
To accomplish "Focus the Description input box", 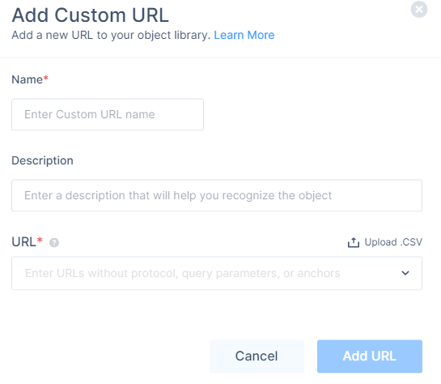I will click(x=217, y=195).
